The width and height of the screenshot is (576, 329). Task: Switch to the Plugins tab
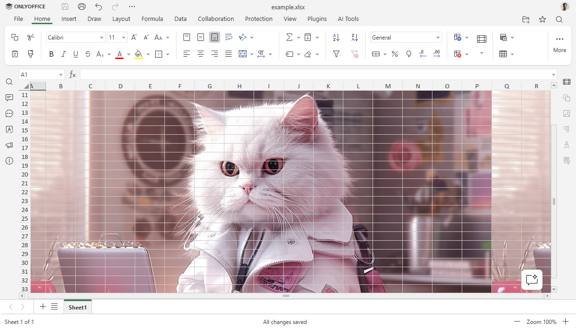tap(317, 19)
